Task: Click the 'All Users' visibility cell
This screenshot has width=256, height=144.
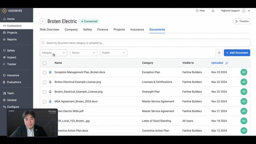Action: coord(188,121)
